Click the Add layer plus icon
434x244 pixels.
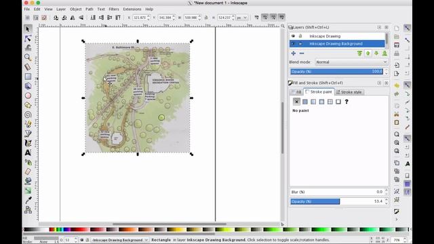(x=294, y=53)
